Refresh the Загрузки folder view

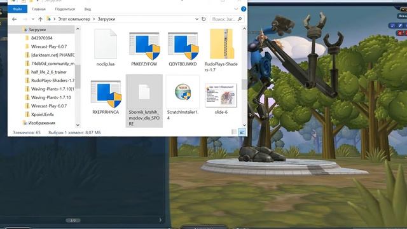click(x=203, y=19)
